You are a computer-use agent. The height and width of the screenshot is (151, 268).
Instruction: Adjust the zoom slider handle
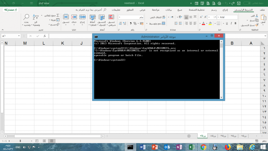[20, 141]
